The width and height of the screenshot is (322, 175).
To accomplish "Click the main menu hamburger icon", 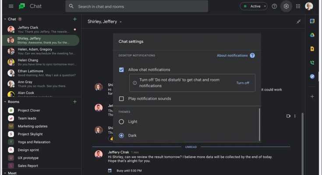I will pos(11,7).
